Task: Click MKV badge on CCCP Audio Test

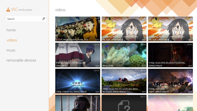Action: pos(98,40)
